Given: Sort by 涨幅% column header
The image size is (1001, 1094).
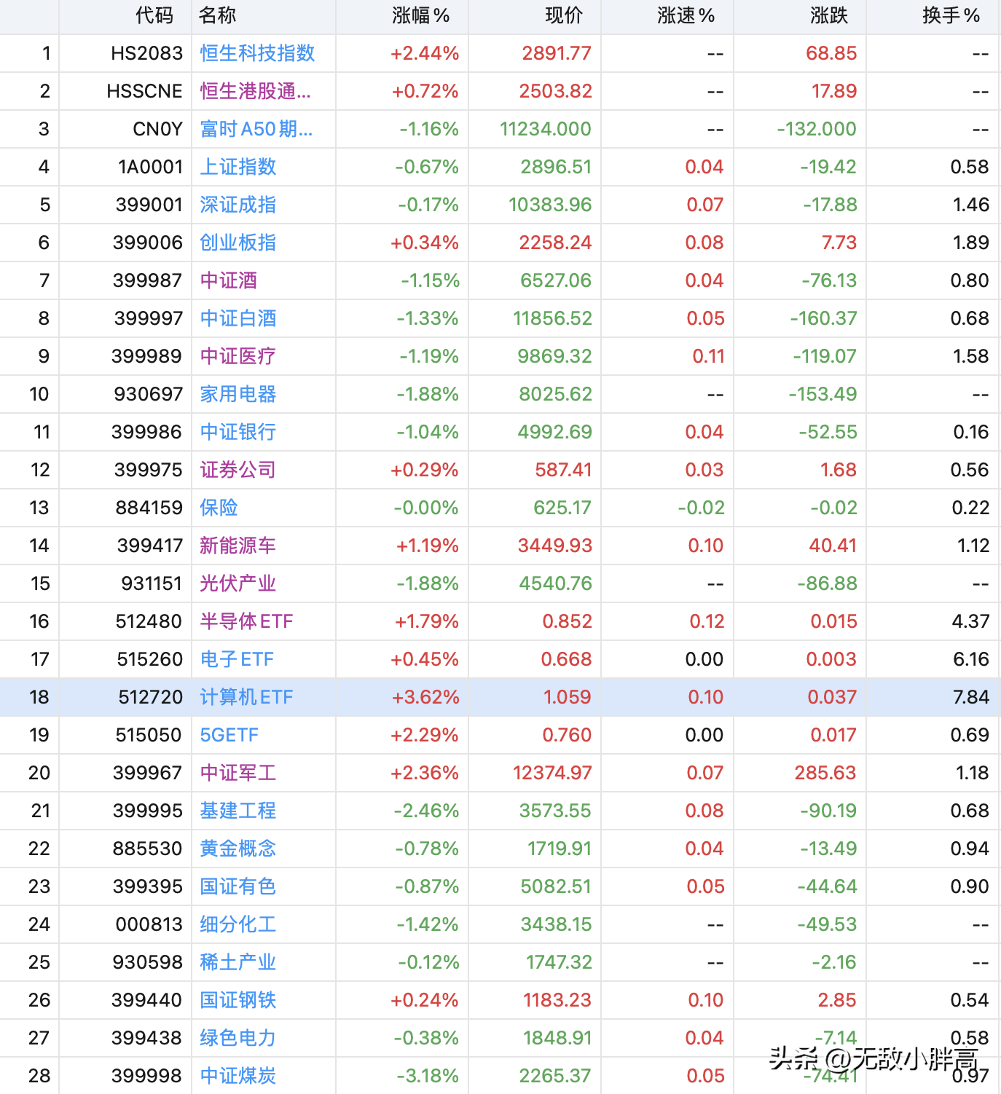Looking at the screenshot, I should coord(420,15).
